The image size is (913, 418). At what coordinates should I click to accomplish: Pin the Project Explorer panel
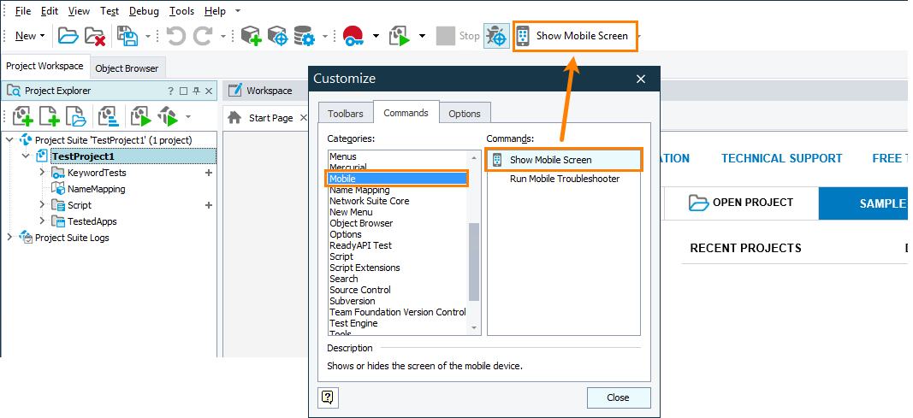pyautogui.click(x=196, y=91)
